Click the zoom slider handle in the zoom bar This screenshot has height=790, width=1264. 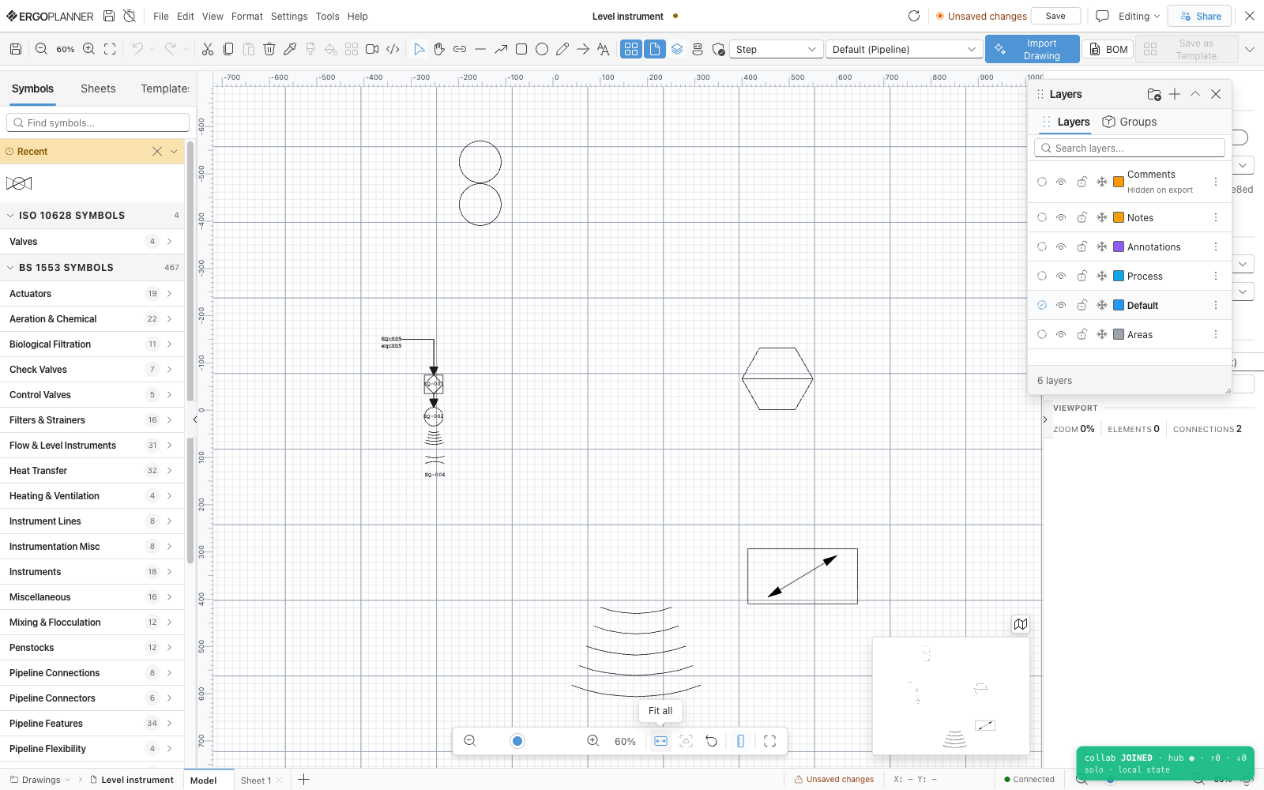click(517, 741)
